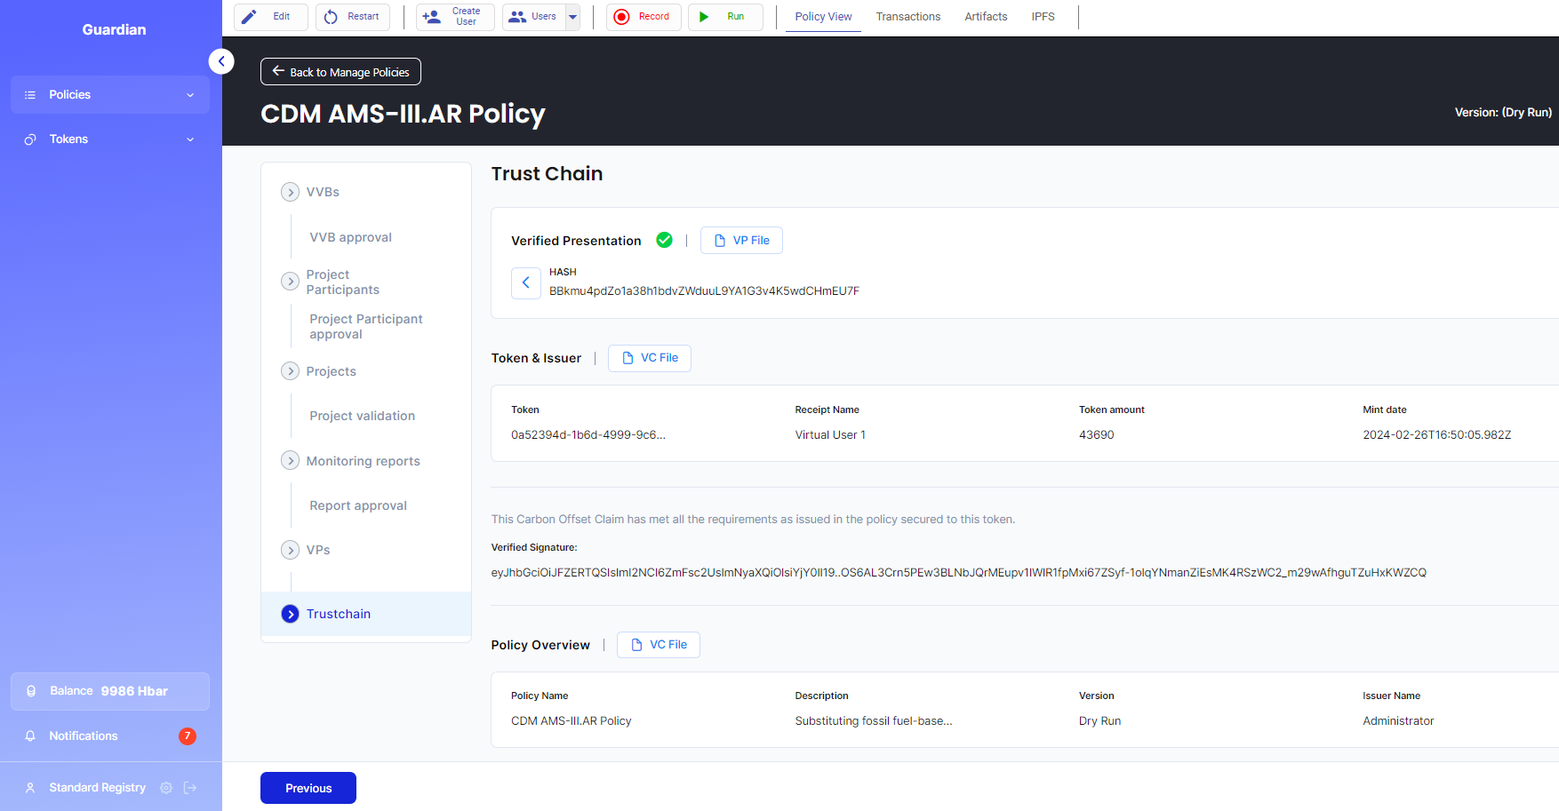
Task: Switch to the Artifacts tab
Action: click(986, 17)
